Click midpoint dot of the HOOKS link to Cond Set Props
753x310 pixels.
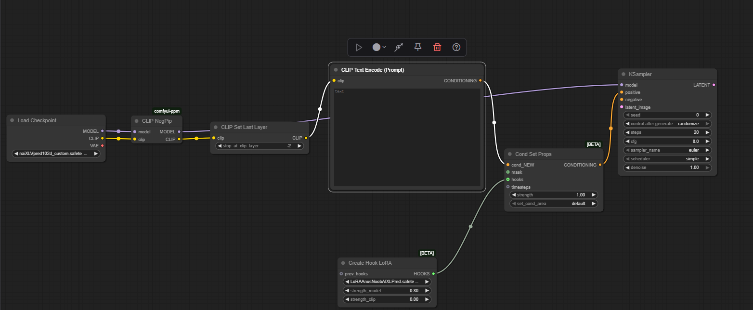(x=470, y=226)
